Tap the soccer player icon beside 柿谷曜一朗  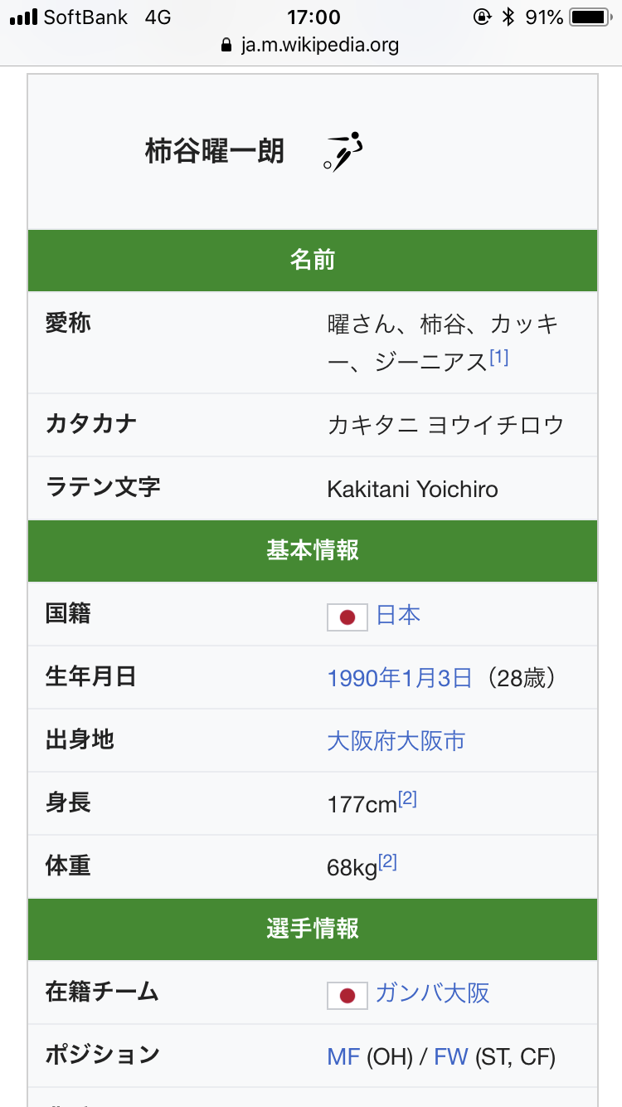coord(343,151)
